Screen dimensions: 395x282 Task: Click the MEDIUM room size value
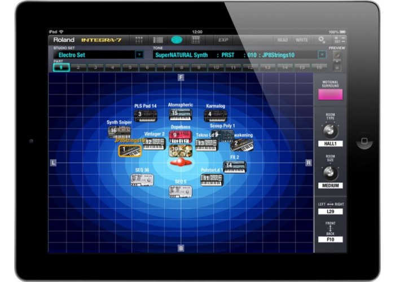click(x=330, y=186)
